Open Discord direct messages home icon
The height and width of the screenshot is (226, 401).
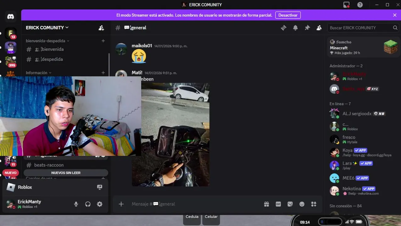point(11,17)
